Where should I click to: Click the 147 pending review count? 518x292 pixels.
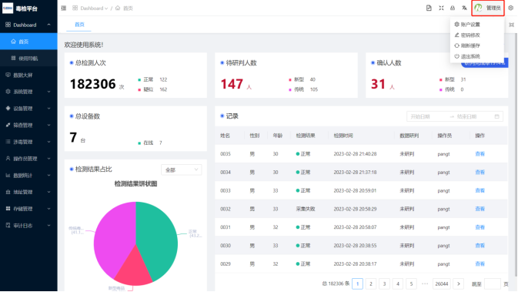coord(232,84)
